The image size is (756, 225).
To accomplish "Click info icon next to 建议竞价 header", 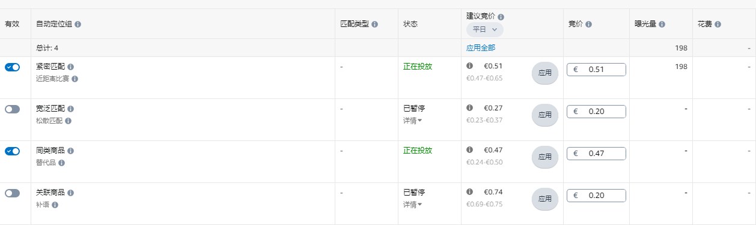I will (501, 17).
